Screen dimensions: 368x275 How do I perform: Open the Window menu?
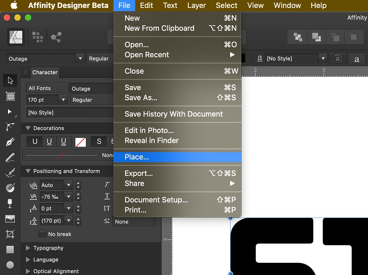(x=287, y=5)
